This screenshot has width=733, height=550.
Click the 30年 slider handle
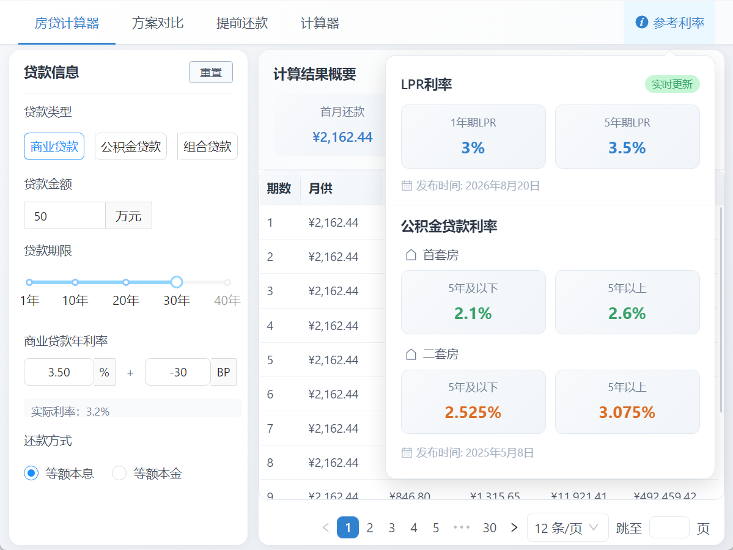[176, 282]
